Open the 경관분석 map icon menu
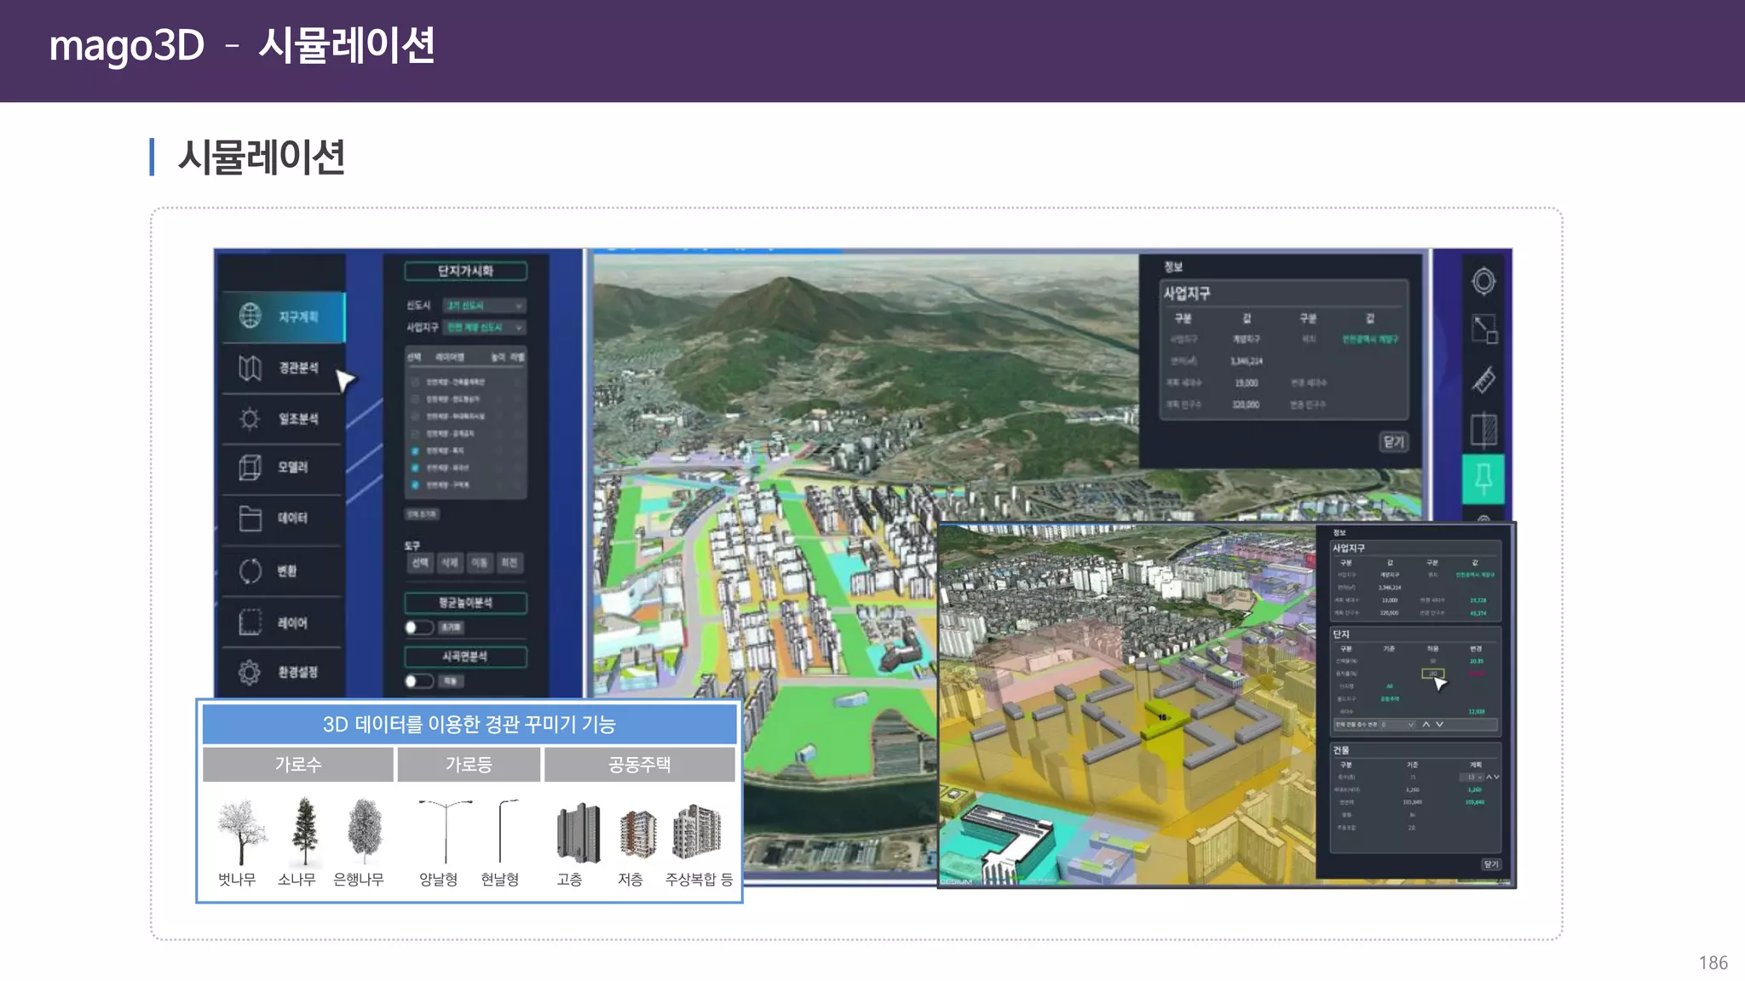This screenshot has height=981, width=1745. coord(250,368)
